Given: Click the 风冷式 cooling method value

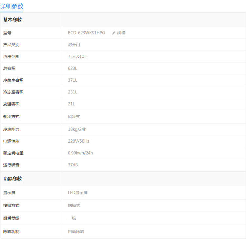Looking at the screenshot, I should coord(74,117).
